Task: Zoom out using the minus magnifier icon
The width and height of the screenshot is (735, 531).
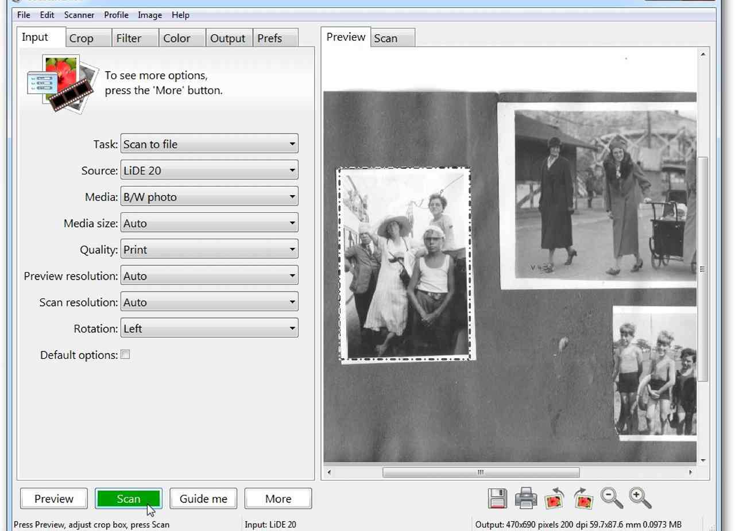Action: [612, 498]
